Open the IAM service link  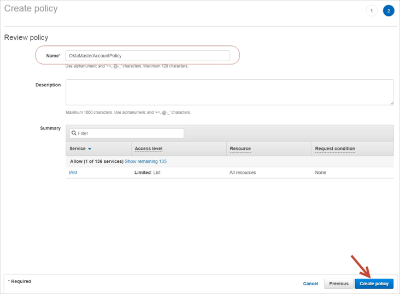pos(73,173)
